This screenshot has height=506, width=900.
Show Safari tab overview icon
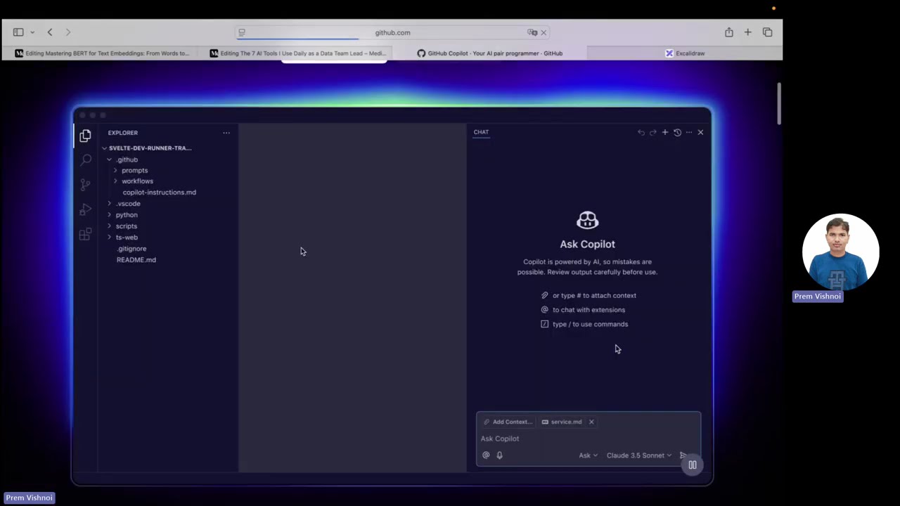point(768,32)
